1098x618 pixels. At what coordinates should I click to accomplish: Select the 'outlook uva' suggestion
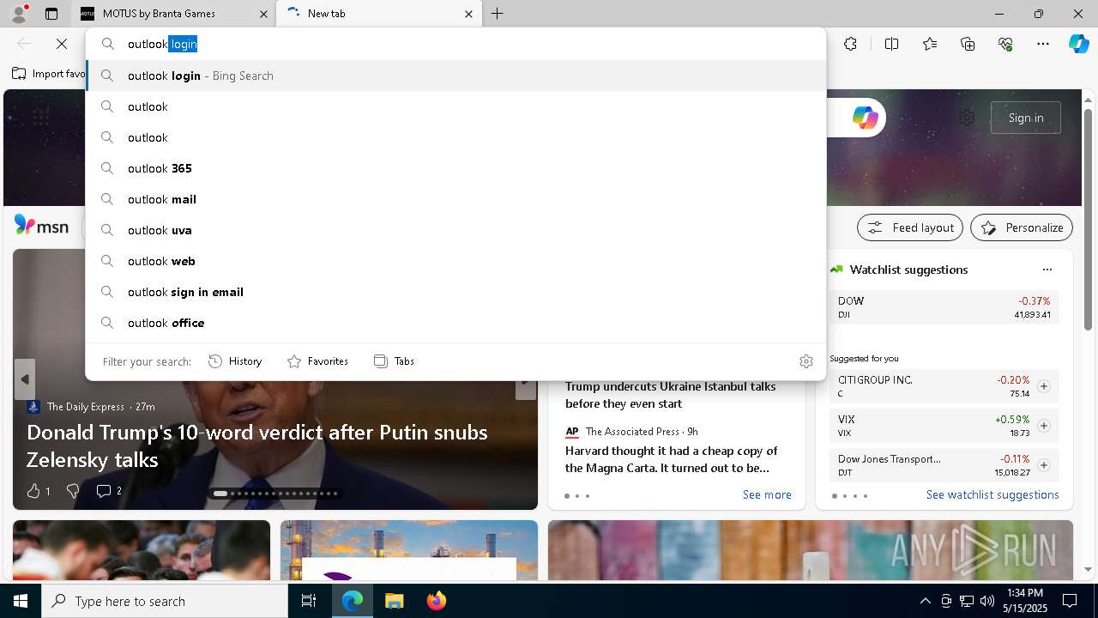tap(455, 230)
